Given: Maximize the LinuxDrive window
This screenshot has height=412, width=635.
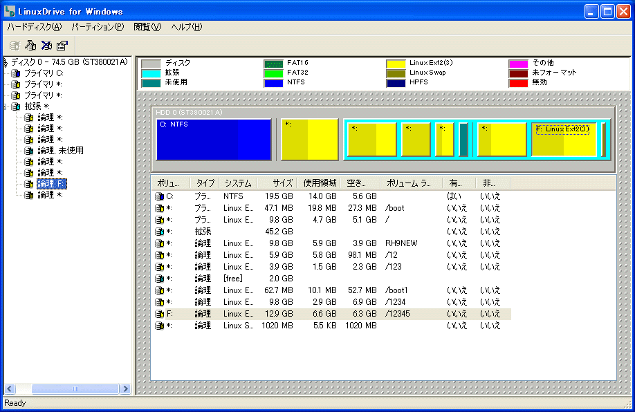Looking at the screenshot, I should pyautogui.click(x=607, y=11).
